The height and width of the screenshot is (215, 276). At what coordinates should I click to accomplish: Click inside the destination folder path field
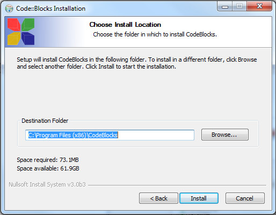(x=110, y=135)
